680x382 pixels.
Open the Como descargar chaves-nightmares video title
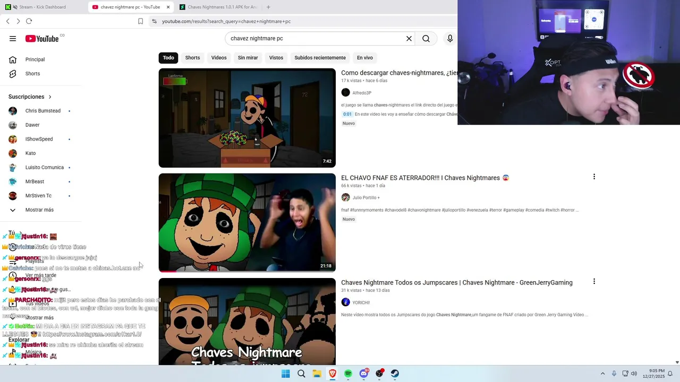[x=399, y=73]
